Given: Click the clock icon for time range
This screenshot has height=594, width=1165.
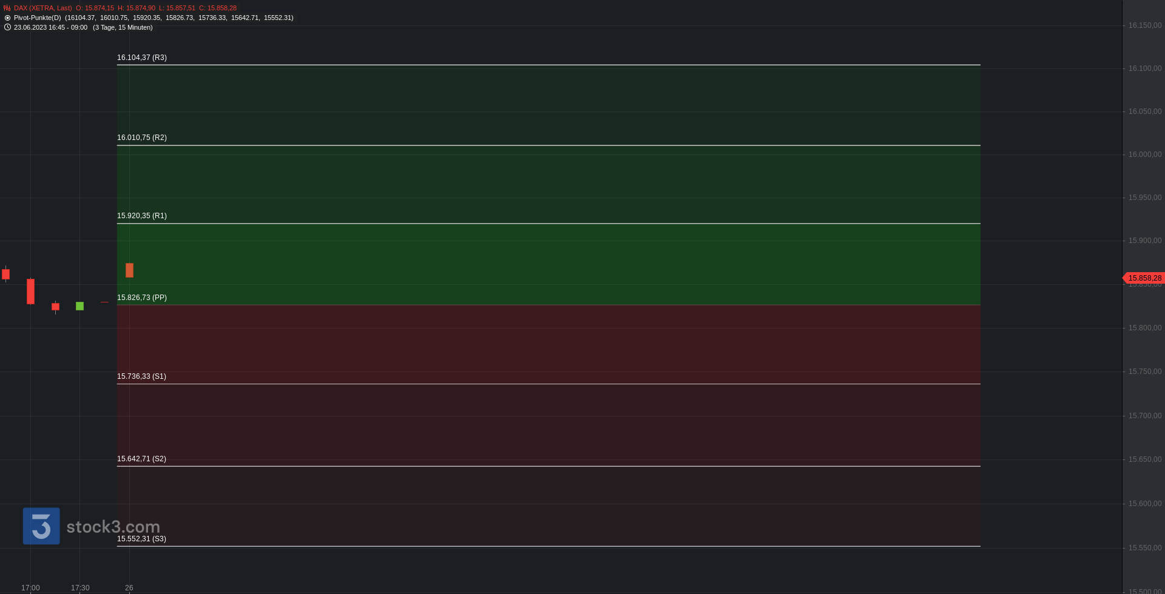Looking at the screenshot, I should pos(7,27).
